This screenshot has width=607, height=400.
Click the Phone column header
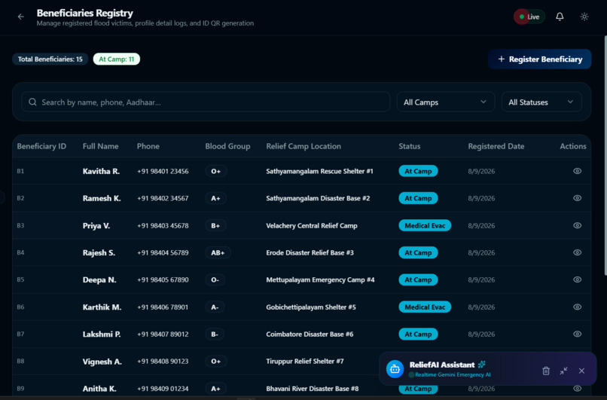pos(148,146)
